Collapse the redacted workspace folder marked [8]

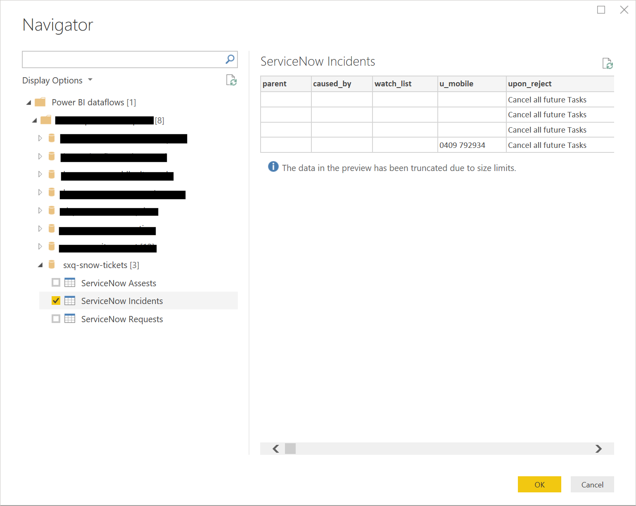point(34,120)
